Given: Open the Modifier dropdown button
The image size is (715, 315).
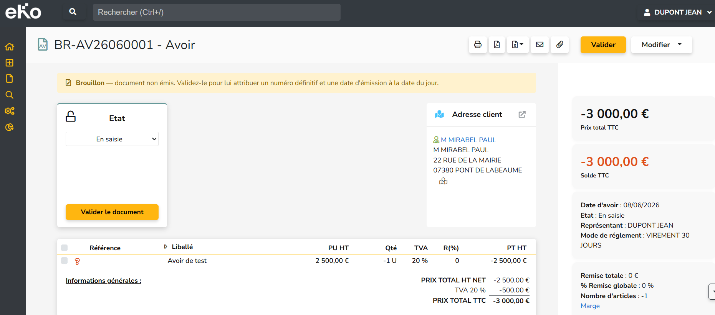Looking at the screenshot, I should [662, 45].
